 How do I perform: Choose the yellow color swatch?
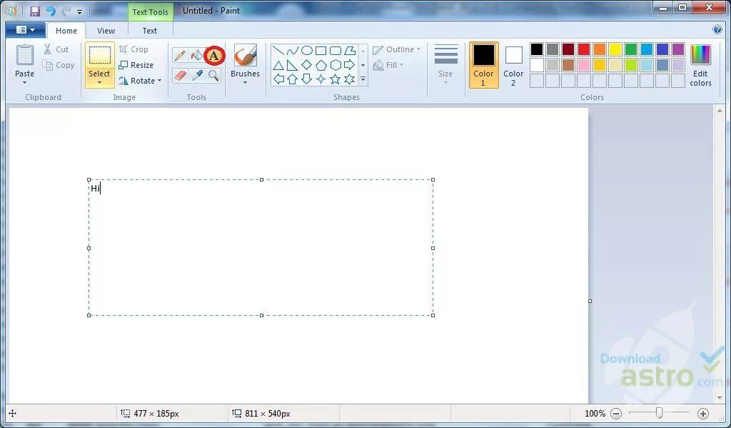615,49
